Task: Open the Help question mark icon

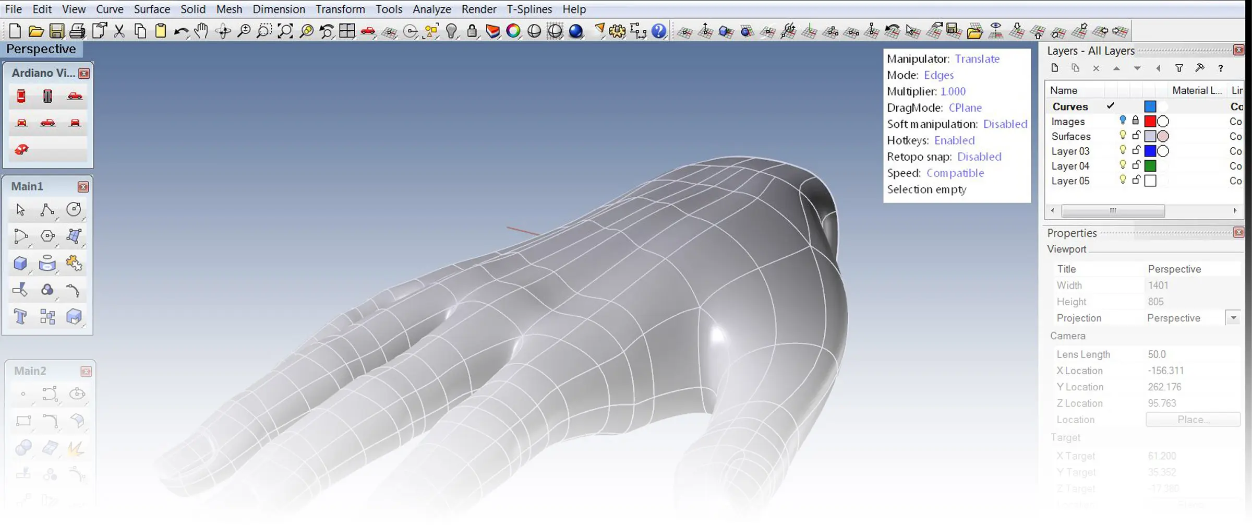Action: click(x=659, y=31)
